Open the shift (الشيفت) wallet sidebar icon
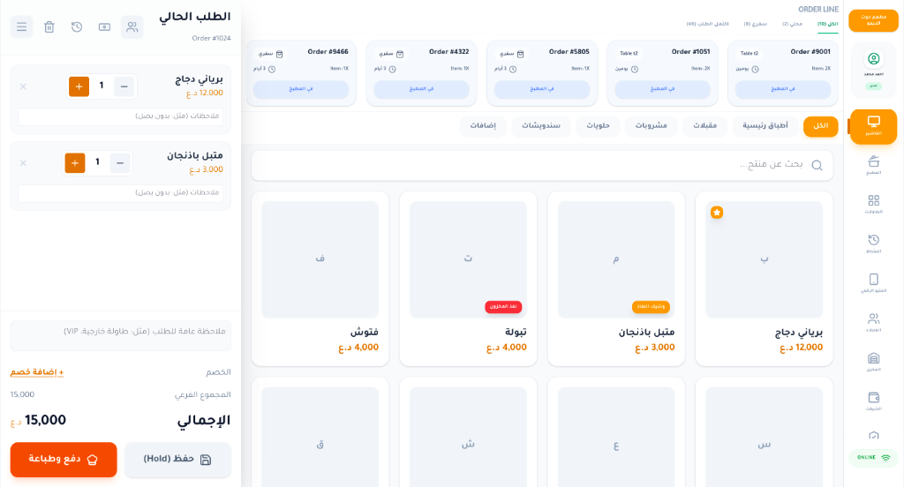This screenshot has height=487, width=904. 873,401
